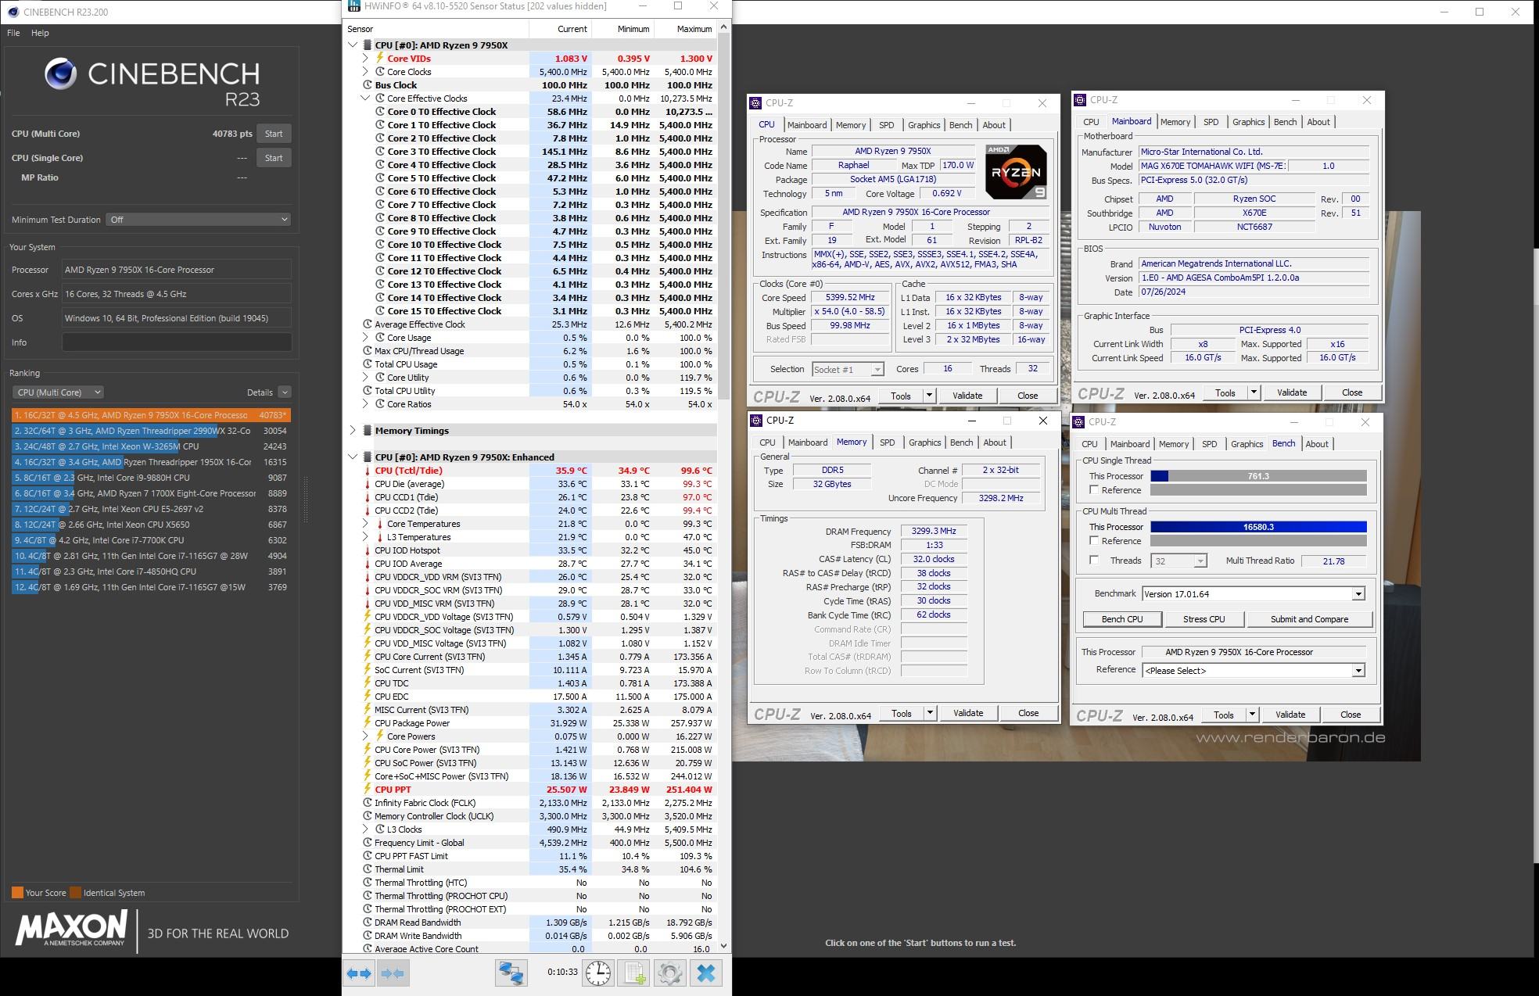Expand Core Temperatures node
The width and height of the screenshot is (1539, 996).
pos(365,524)
